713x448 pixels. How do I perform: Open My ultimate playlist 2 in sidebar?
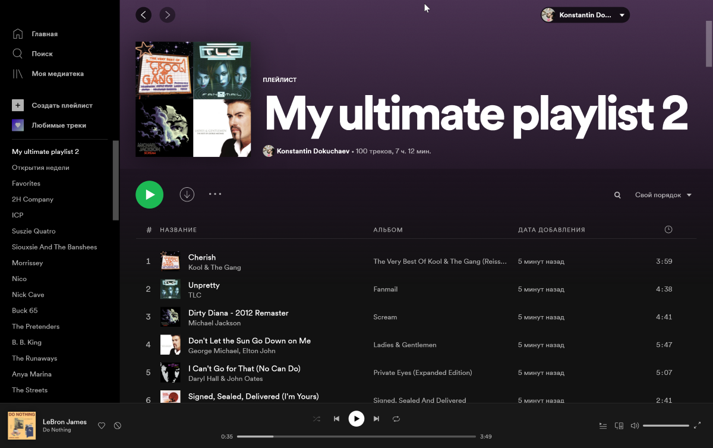pos(45,152)
